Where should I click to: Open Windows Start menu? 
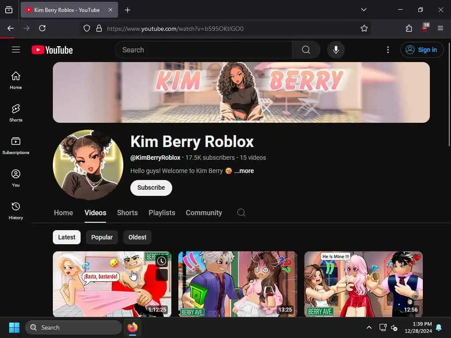pyautogui.click(x=14, y=327)
